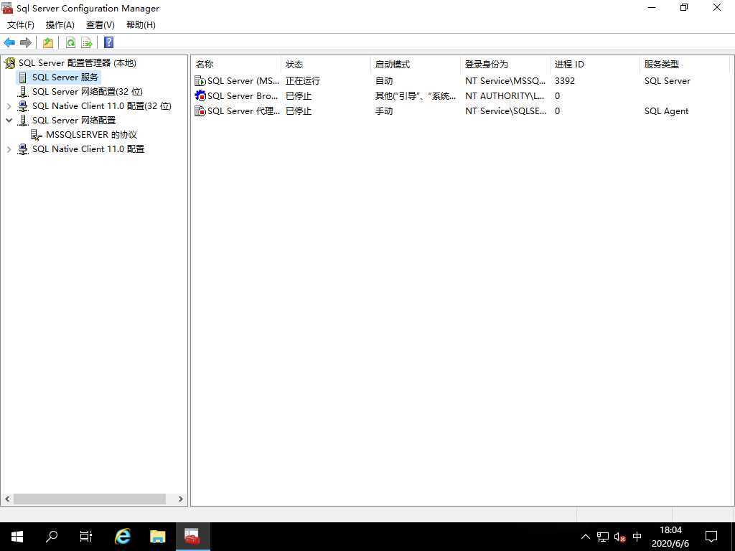Show hidden tray icons chevron

click(x=586, y=537)
